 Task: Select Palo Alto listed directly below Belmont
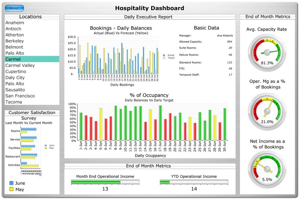pos(32,53)
